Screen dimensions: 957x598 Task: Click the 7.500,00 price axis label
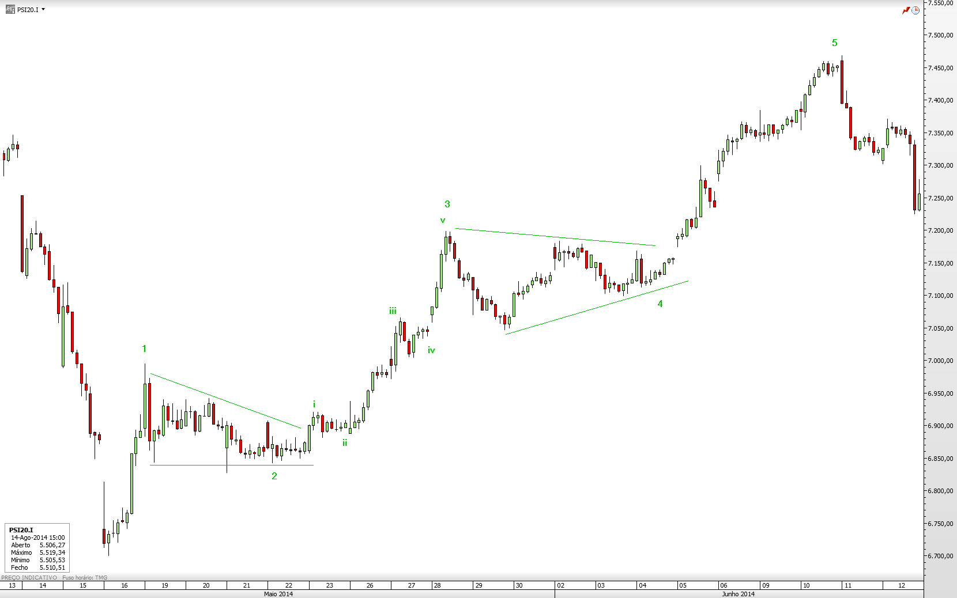tap(940, 35)
